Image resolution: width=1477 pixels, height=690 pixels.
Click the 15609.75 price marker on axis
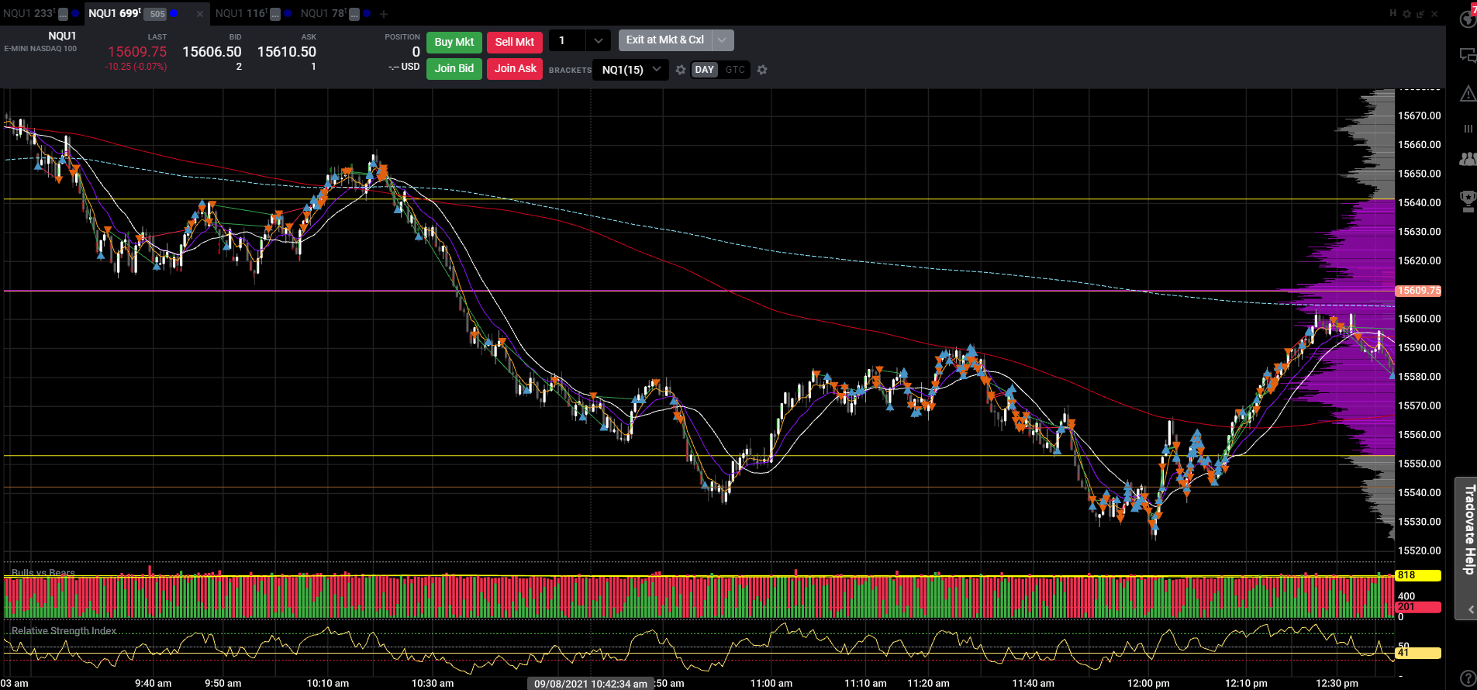point(1418,291)
